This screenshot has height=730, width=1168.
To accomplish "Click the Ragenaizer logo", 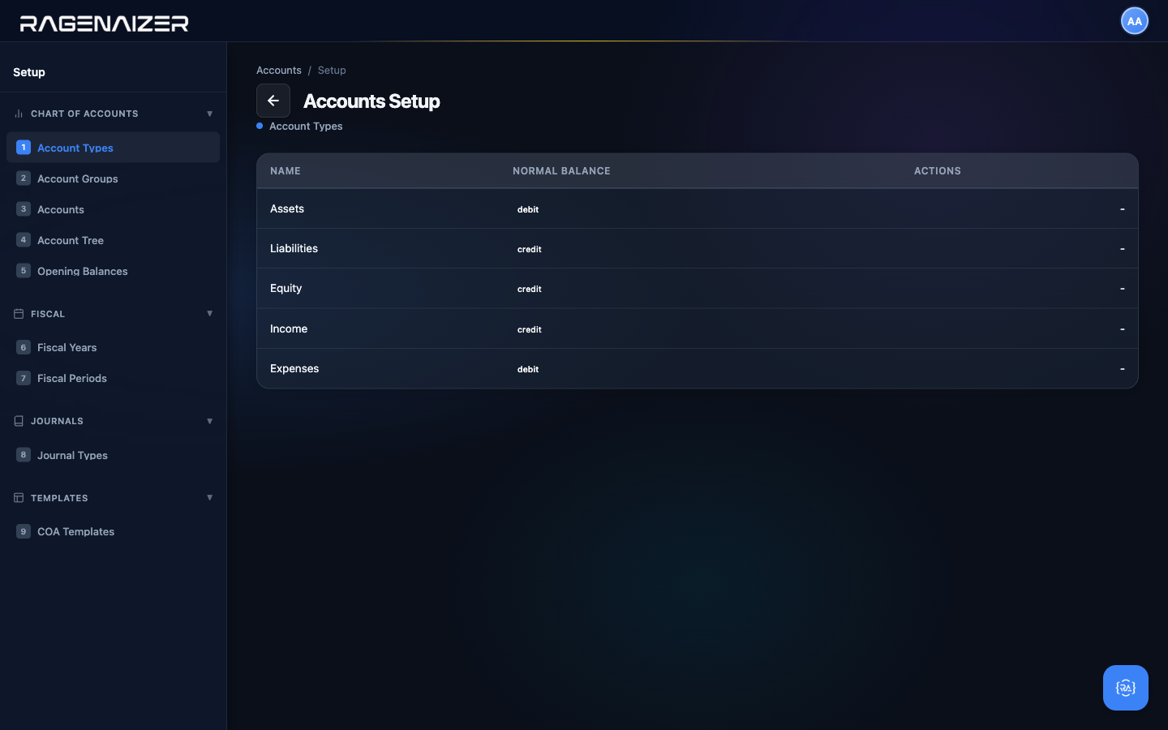I will click(104, 24).
